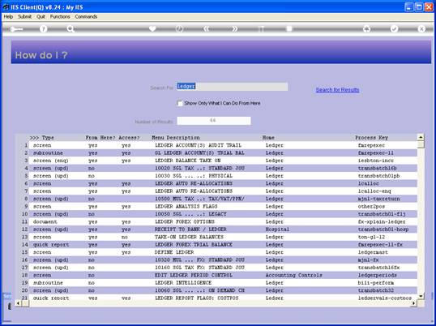Open the Submit menu
Viewport: 436px width, 326px height.
pyautogui.click(x=25, y=17)
